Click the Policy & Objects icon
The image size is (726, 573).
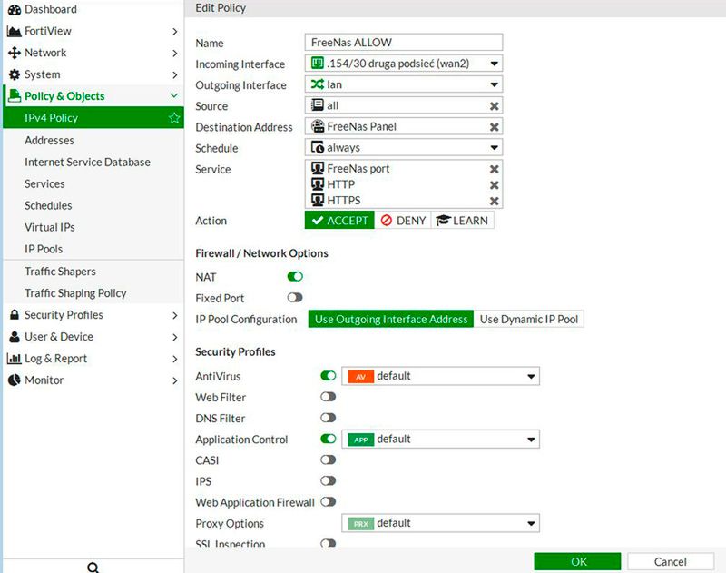(x=15, y=96)
